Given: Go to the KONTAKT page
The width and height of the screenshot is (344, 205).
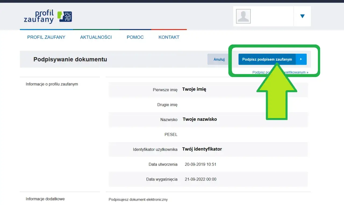Looking at the screenshot, I should point(169,37).
